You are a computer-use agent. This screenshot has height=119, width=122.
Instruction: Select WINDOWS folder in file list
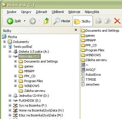tap(91, 55)
